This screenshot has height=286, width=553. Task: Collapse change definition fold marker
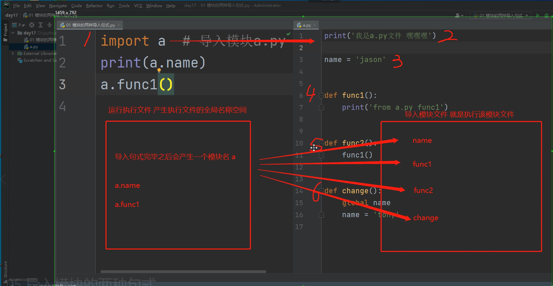321,191
